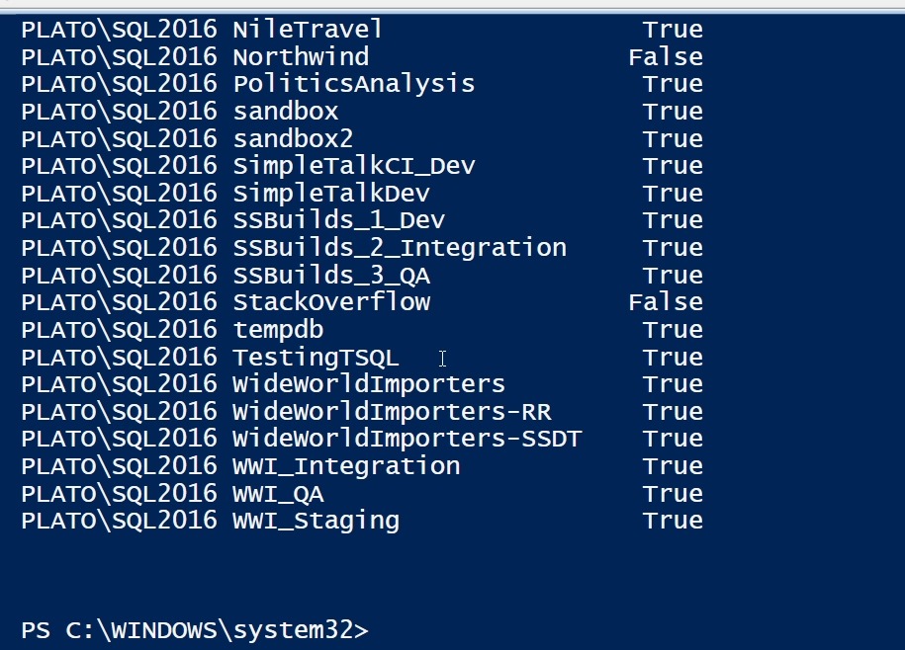Select the Northwind database entry
The height and width of the screenshot is (650, 905).
point(301,57)
